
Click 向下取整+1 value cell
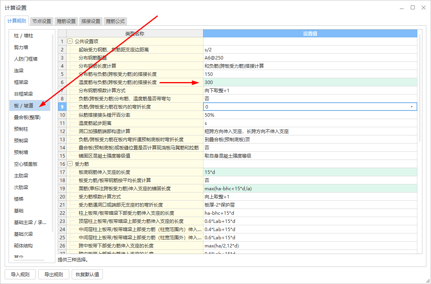310,91
